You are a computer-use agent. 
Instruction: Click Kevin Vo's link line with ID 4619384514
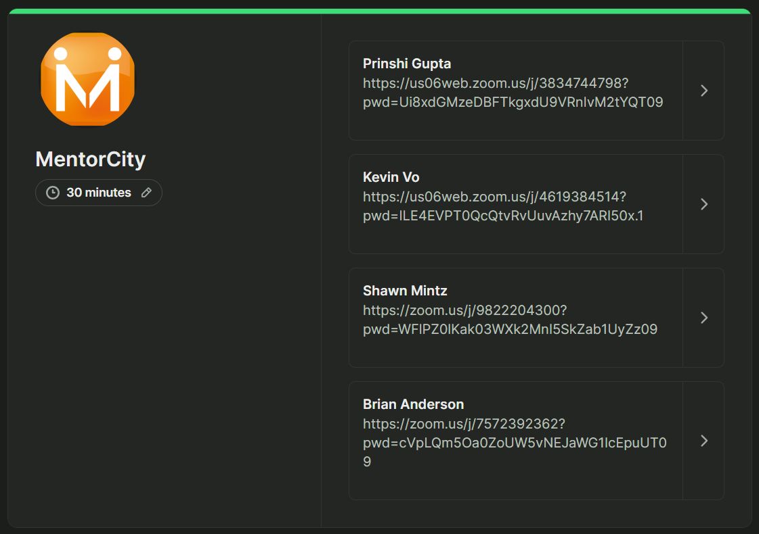pyautogui.click(x=494, y=197)
